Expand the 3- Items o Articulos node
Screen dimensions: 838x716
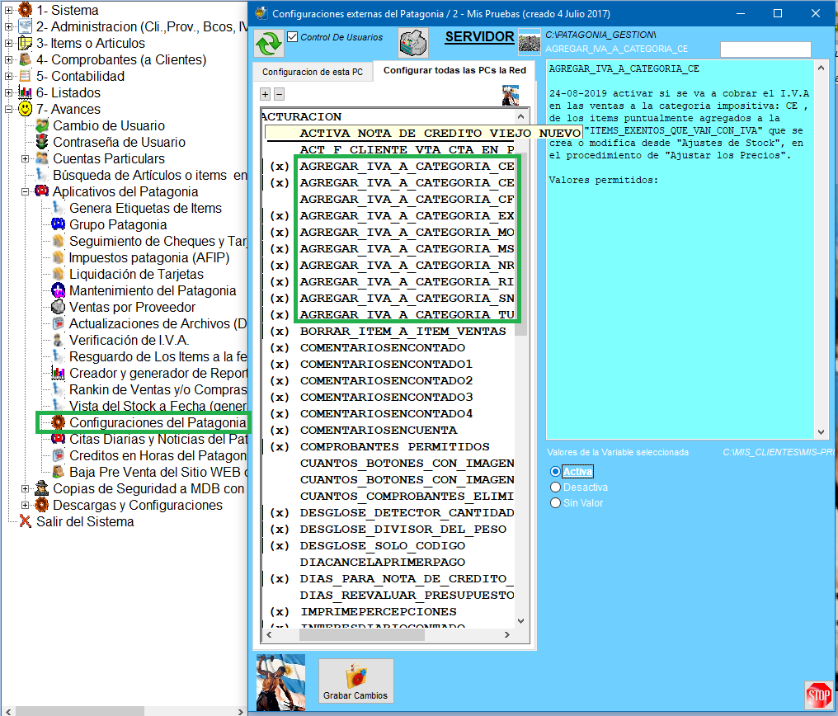click(x=8, y=43)
